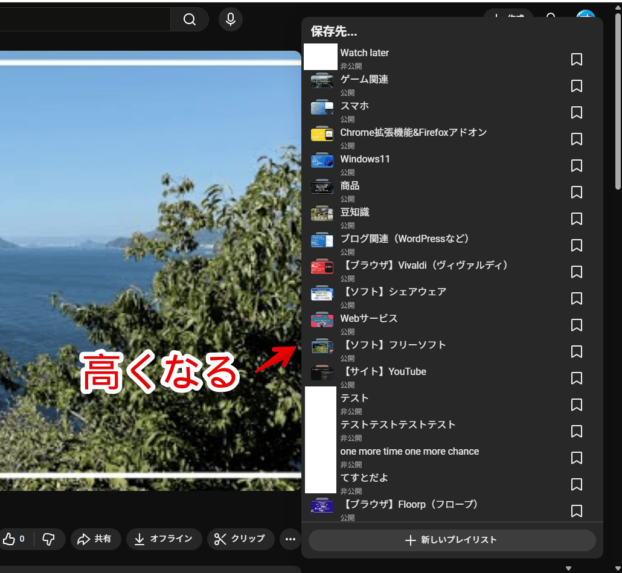
Task: Toggle bookmark for Windows11 playlist
Action: [577, 165]
